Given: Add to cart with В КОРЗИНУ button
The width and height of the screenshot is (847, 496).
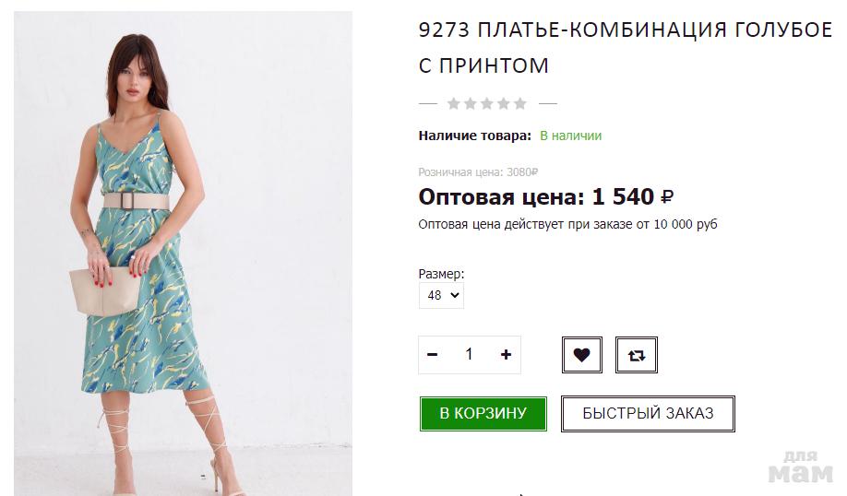Looking at the screenshot, I should click(x=483, y=413).
